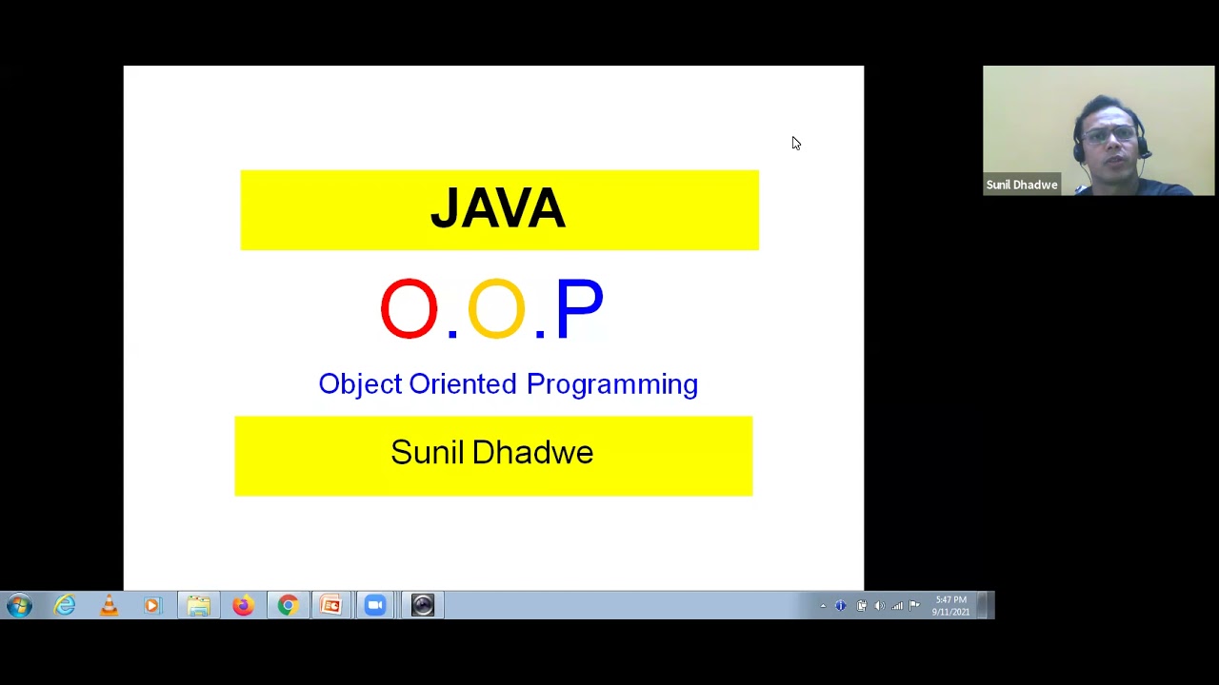Click the orange letter O on slide
The image size is (1219, 685).
point(496,308)
